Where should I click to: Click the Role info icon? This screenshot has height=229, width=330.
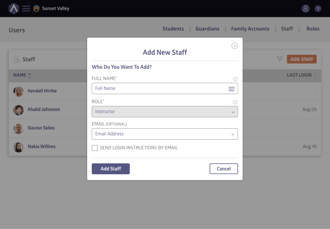(x=235, y=102)
